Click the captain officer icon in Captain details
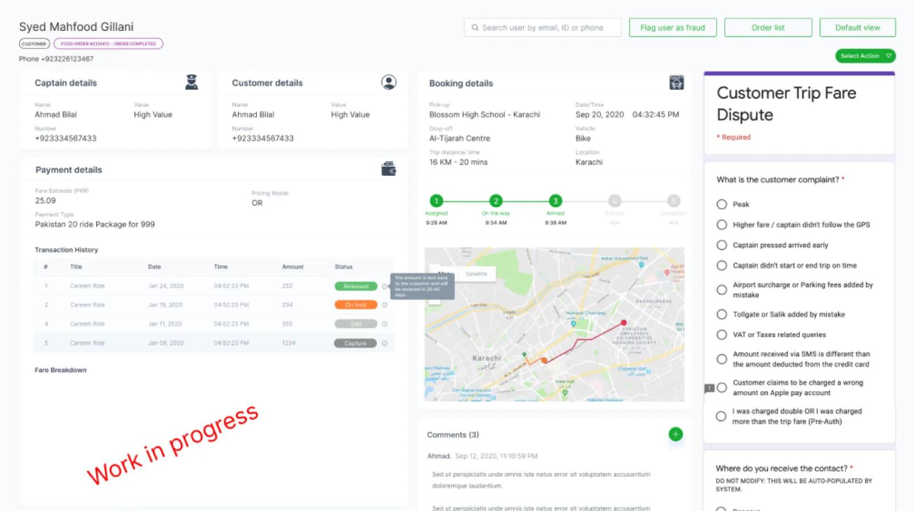The height and width of the screenshot is (511, 915). point(192,82)
